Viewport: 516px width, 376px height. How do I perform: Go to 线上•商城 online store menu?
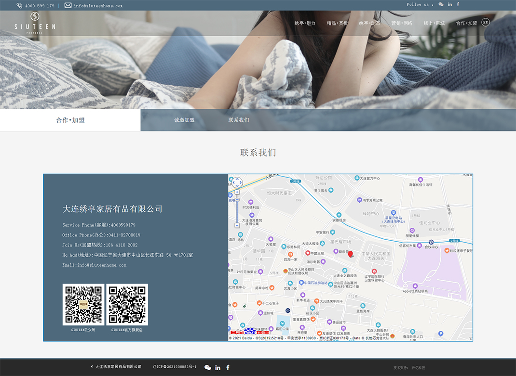434,23
